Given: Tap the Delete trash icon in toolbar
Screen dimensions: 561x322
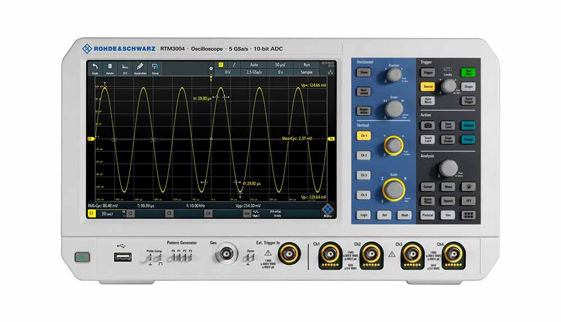Looking at the screenshot, I should coord(110,68).
